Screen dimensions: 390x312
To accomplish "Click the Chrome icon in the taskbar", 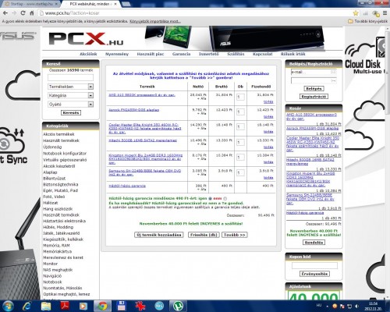I will [x=102, y=306].
